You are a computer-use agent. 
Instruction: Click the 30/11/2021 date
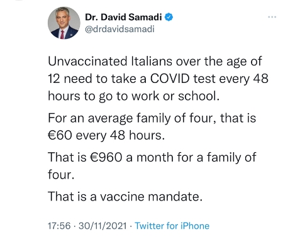tap(103, 226)
